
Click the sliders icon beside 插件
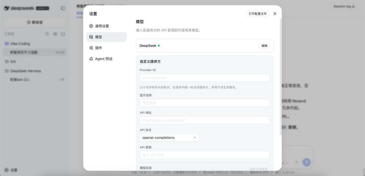click(x=91, y=48)
